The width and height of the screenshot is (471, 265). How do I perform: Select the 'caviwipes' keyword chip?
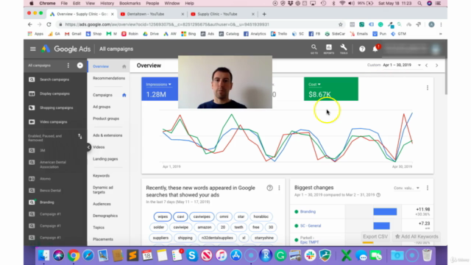click(202, 216)
